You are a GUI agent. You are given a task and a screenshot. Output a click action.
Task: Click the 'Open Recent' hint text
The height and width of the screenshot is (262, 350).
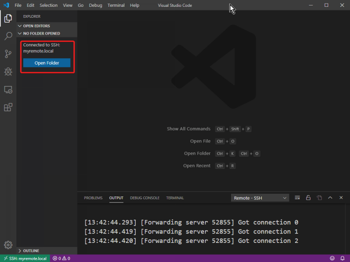coord(197,166)
